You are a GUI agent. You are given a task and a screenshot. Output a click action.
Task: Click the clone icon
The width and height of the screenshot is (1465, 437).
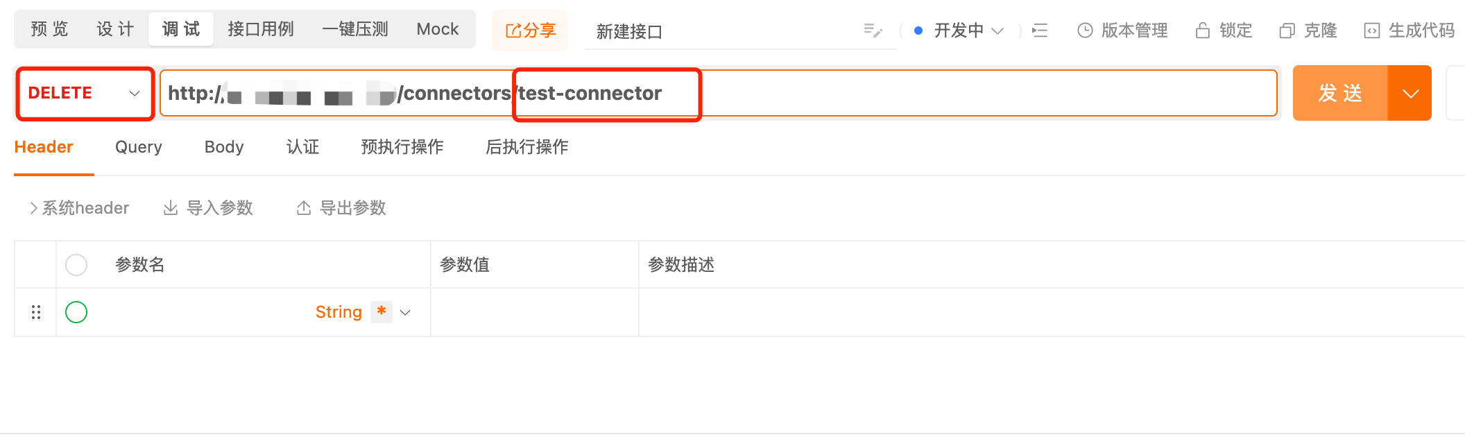pos(1287,31)
